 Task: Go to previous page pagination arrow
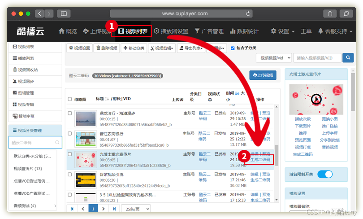(83, 209)
